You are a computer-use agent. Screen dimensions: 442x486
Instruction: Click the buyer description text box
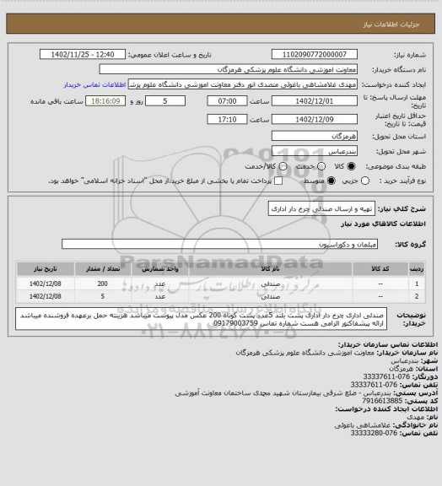pyautogui.click(x=201, y=319)
